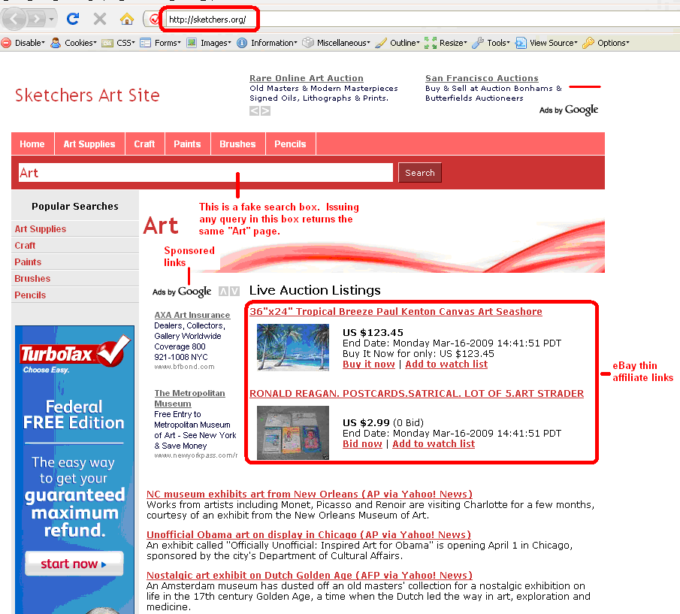
Task: Open the Tropical Breeze canvas listing title
Action: tap(396, 311)
